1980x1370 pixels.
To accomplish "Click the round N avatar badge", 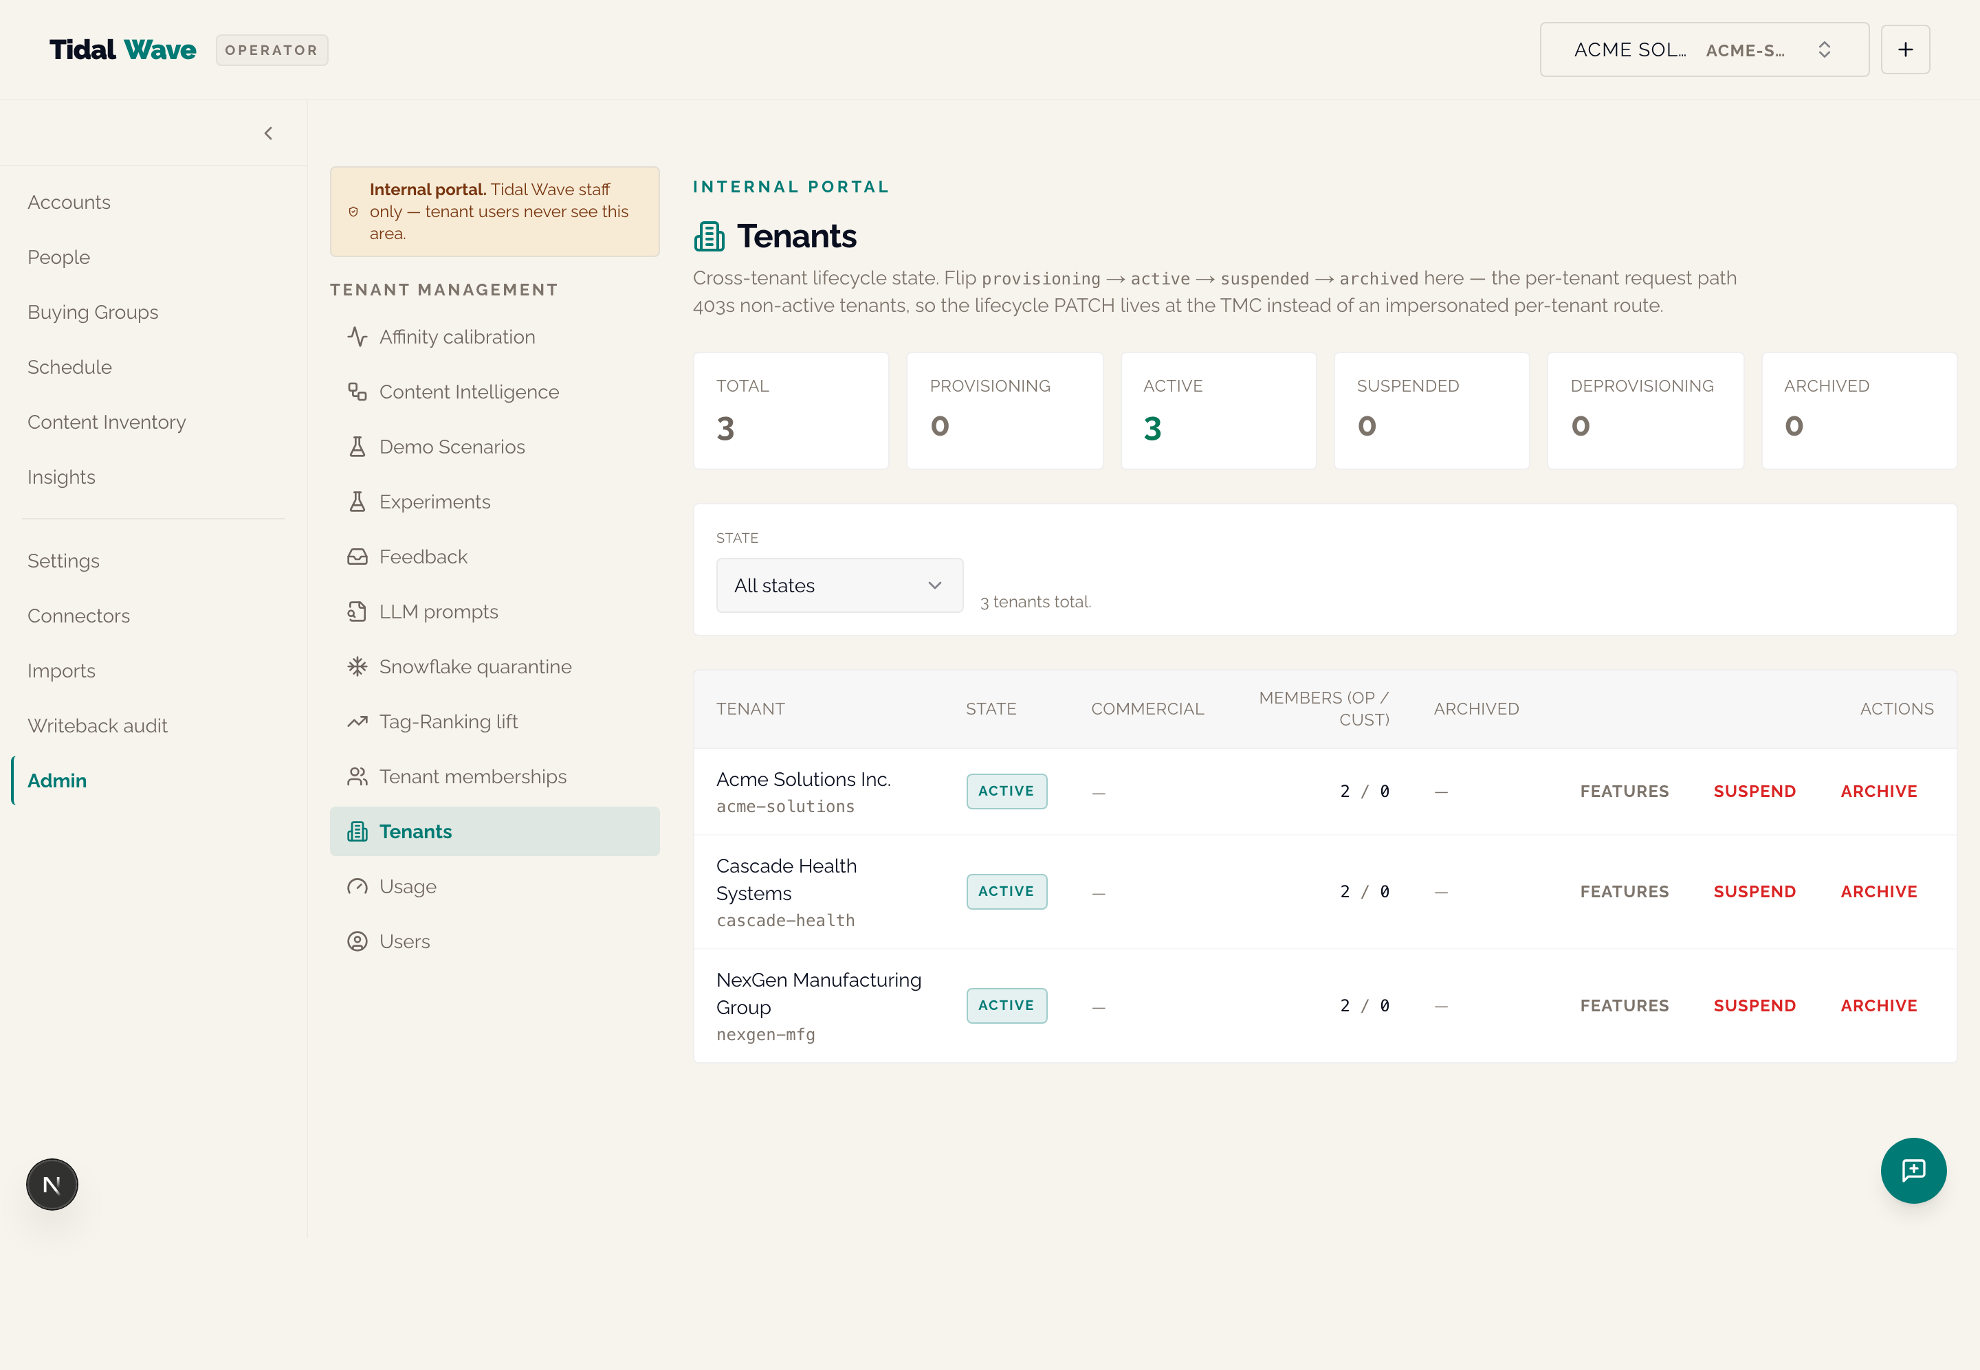I will [x=52, y=1184].
